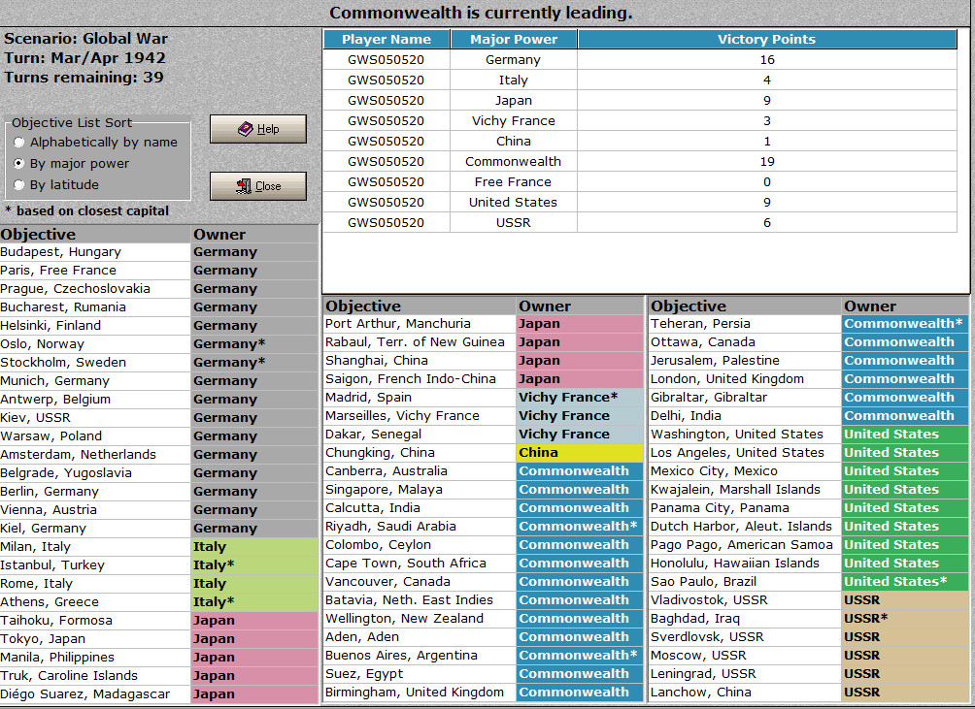Click Germany owner for Helsinki, Finland
The image size is (975, 709).
point(254,325)
